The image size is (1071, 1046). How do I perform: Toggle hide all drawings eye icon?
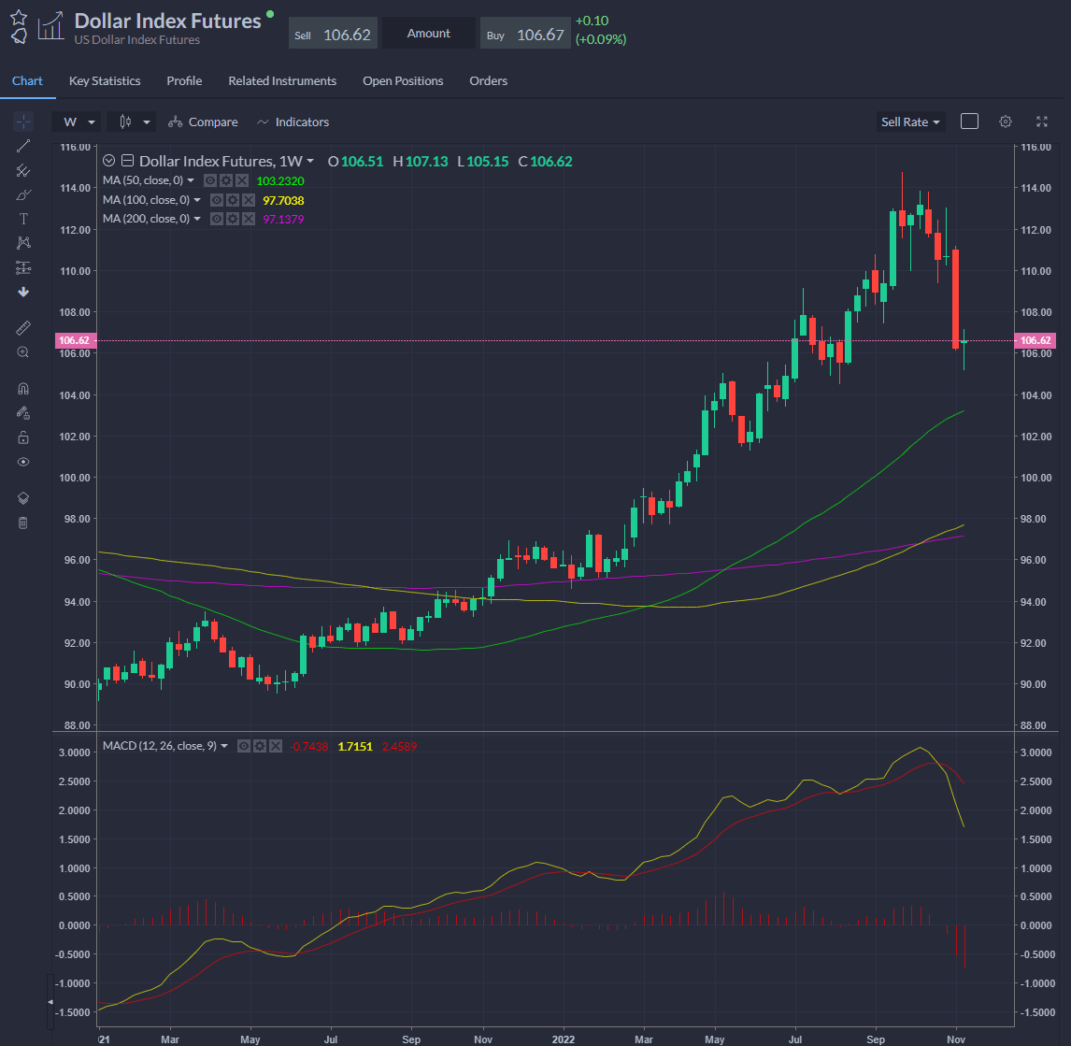coord(23,462)
